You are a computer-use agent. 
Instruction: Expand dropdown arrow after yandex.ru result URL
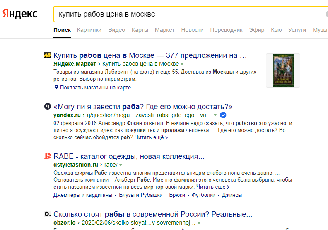pyautogui.click(x=215, y=115)
